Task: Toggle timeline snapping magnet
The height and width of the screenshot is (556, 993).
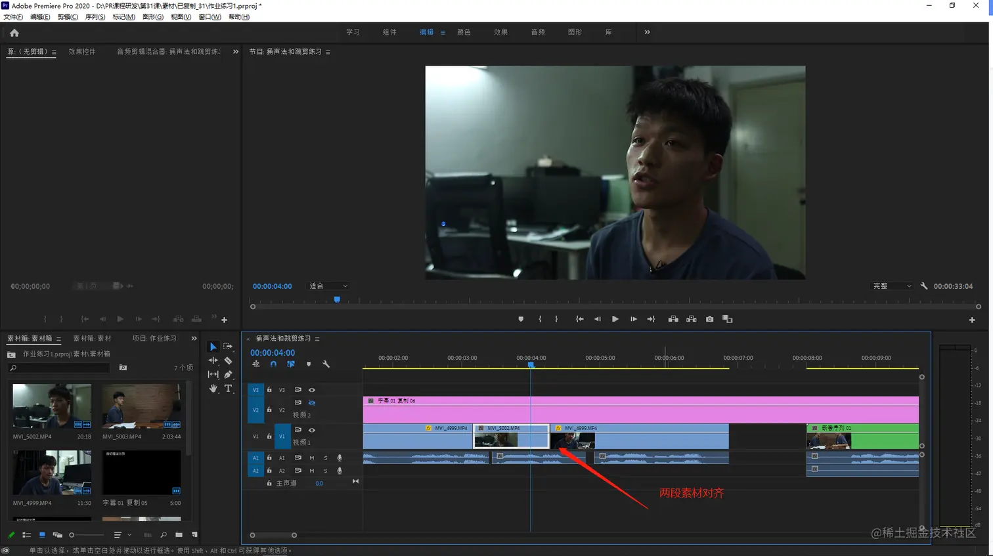Action: (273, 364)
